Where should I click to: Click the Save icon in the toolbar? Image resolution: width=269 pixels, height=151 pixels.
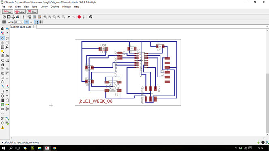pyautogui.click(x=9, y=17)
